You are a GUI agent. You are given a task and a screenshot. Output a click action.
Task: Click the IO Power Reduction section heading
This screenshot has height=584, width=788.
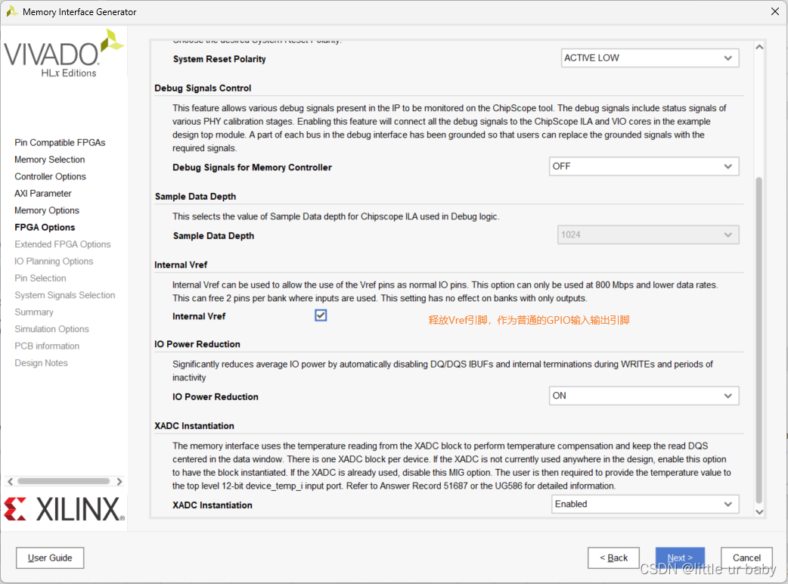tap(197, 344)
